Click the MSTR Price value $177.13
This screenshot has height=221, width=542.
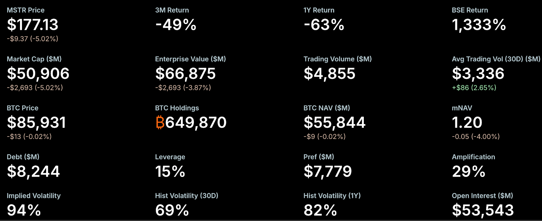(x=33, y=25)
